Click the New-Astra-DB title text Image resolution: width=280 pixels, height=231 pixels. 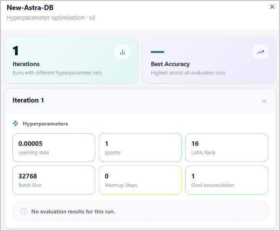(x=30, y=8)
